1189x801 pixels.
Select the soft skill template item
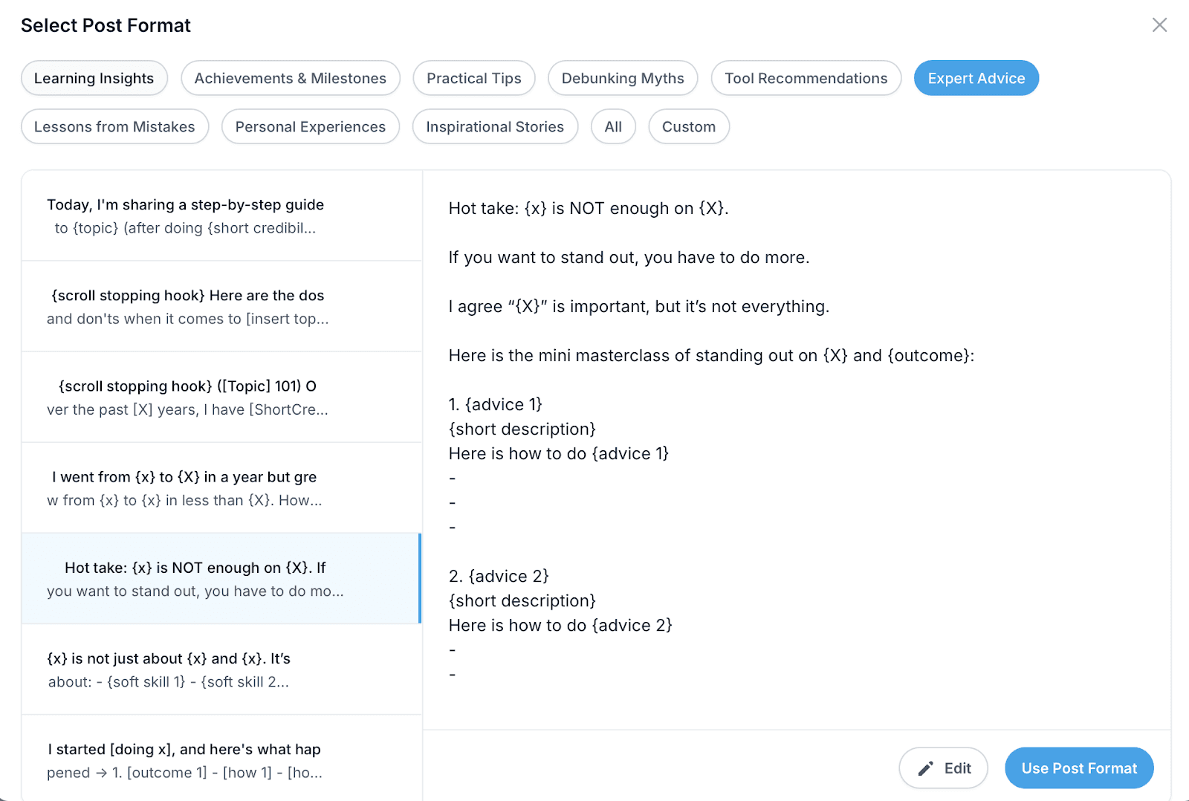[x=221, y=669]
